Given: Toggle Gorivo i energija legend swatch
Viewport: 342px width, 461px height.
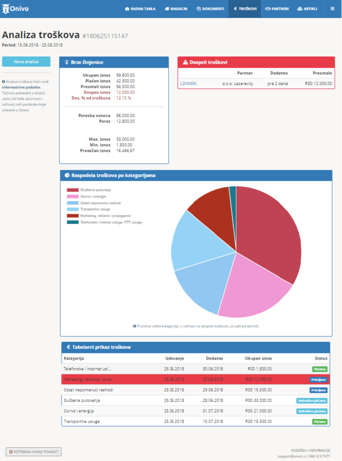Looking at the screenshot, I should click(x=72, y=196).
